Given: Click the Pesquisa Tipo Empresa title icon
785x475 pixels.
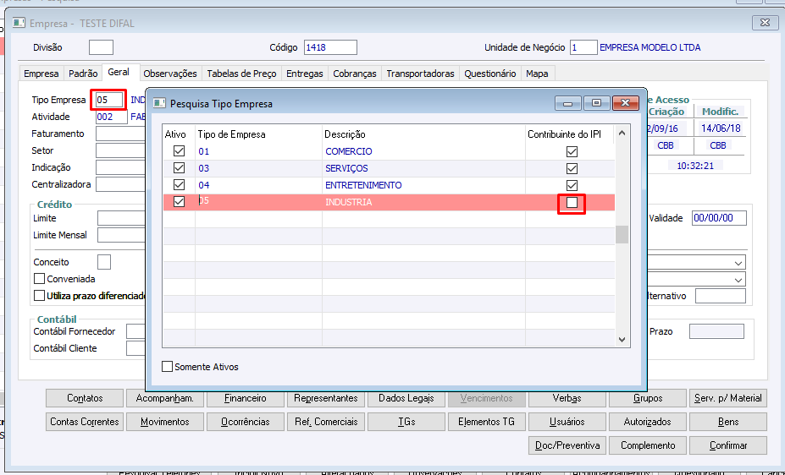Looking at the screenshot, I should [159, 103].
